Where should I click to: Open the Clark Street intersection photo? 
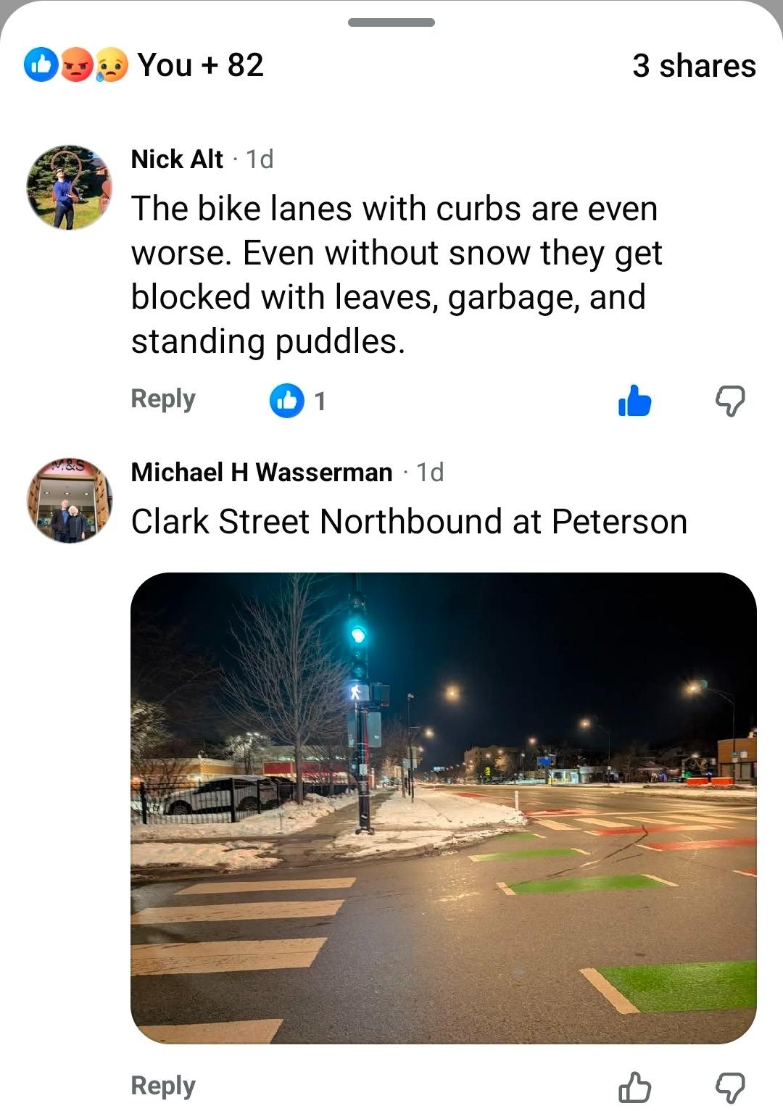(444, 808)
